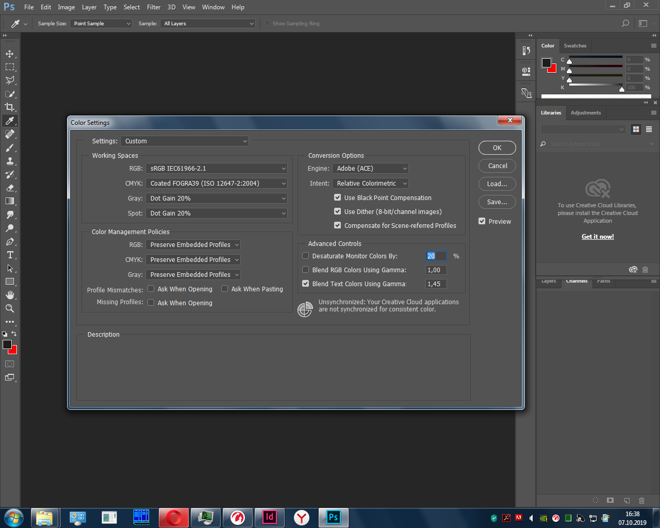
Task: Select the Eraser tool
Action: (x=10, y=188)
